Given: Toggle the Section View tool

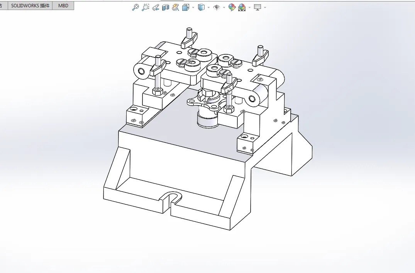Looking at the screenshot, I should (x=165, y=7).
